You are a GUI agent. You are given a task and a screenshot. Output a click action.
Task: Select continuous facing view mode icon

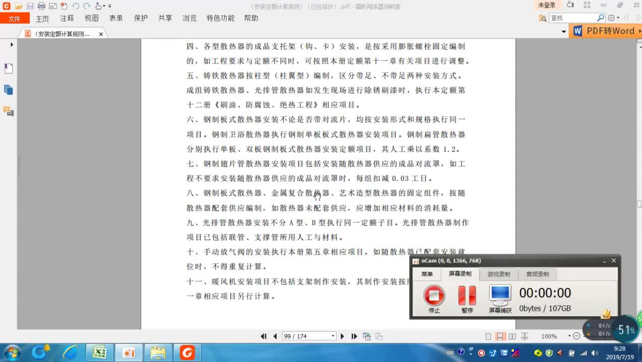(x=525, y=336)
